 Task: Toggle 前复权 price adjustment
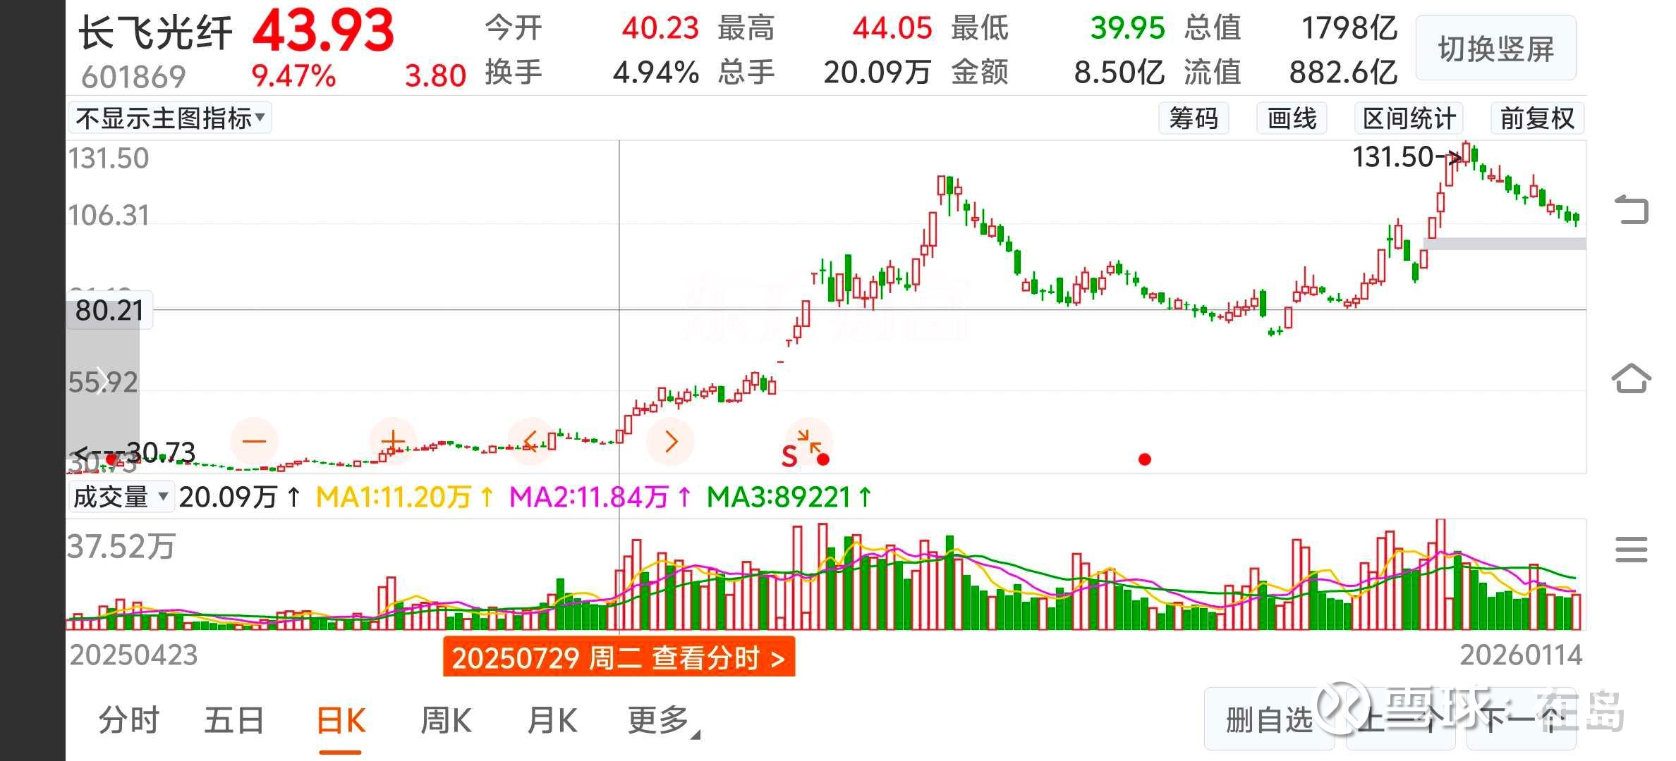(1537, 118)
